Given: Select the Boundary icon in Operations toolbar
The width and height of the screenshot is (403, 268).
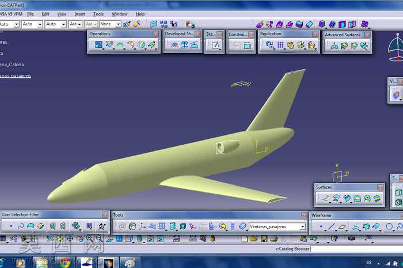Looking at the screenshot, I should point(120,46).
